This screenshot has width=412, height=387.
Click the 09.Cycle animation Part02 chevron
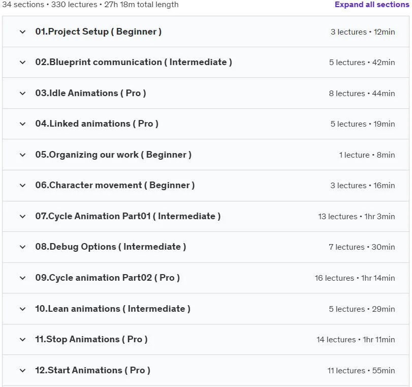(22, 278)
